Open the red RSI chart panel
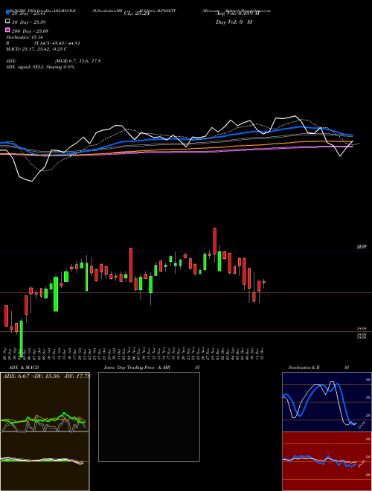The height and width of the screenshot is (491, 372). (x=327, y=461)
